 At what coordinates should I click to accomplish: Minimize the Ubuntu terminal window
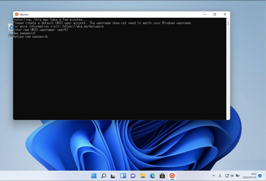coord(205,14)
